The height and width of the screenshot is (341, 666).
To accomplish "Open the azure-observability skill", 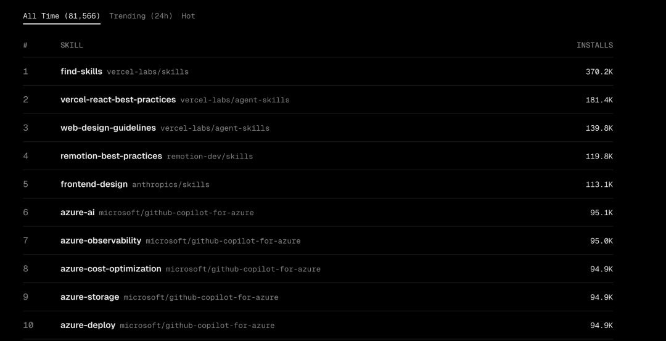I will [101, 241].
